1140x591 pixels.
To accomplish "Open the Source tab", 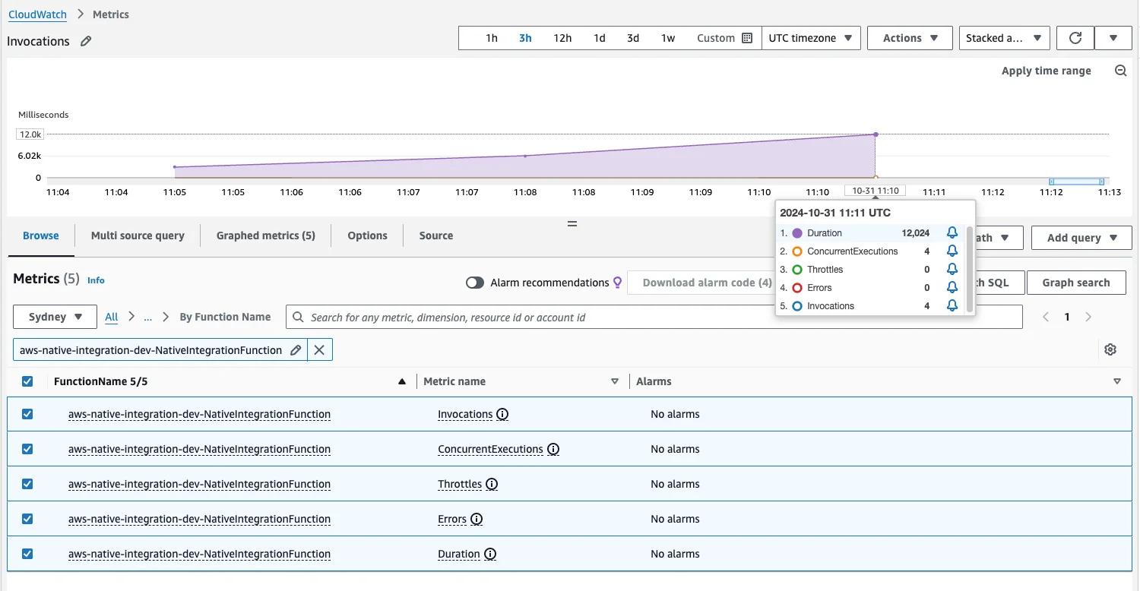I will coord(435,235).
